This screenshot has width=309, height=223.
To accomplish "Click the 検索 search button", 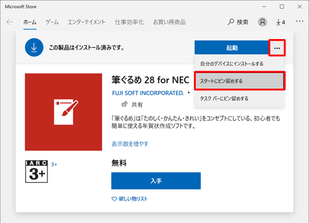I will [238, 22].
